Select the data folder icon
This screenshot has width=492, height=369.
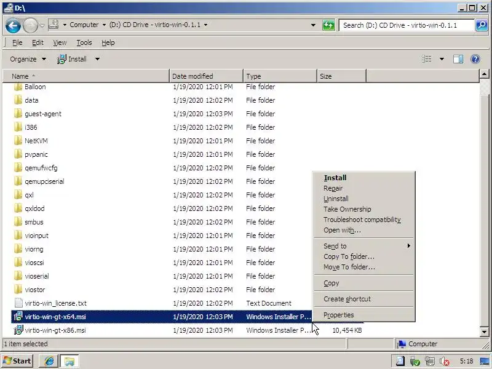pos(18,100)
